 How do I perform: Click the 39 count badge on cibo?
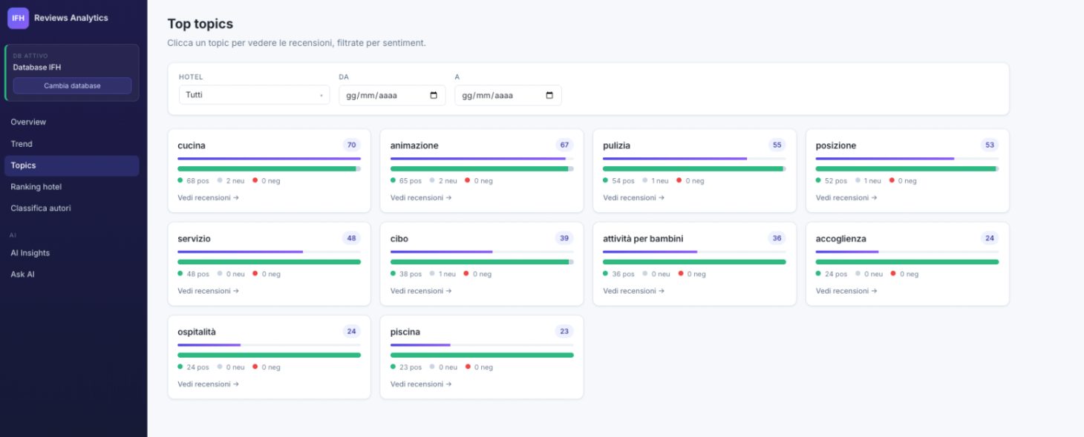(564, 238)
